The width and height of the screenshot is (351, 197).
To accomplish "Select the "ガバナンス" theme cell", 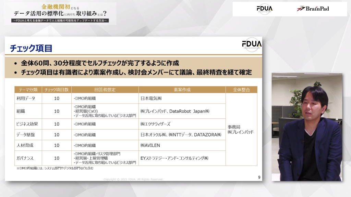I will tap(28, 158).
